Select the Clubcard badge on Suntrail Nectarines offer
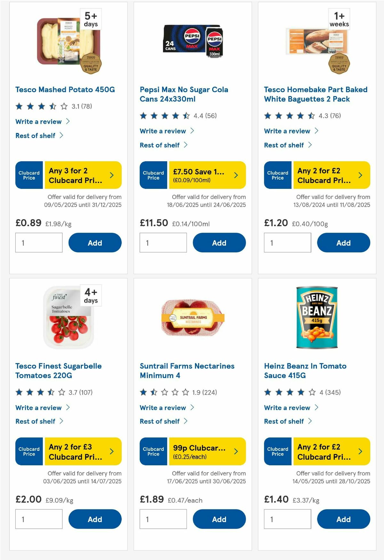The height and width of the screenshot is (560, 384). [x=153, y=452]
